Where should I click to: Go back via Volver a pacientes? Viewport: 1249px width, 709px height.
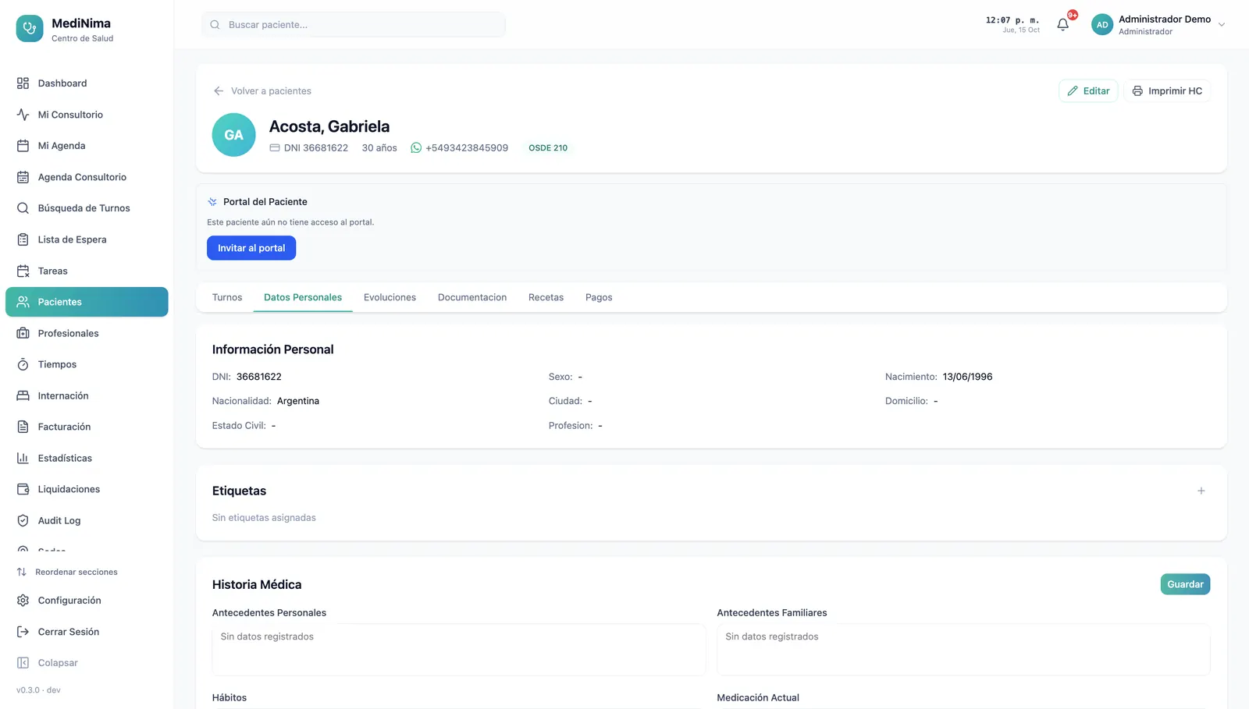coord(262,90)
